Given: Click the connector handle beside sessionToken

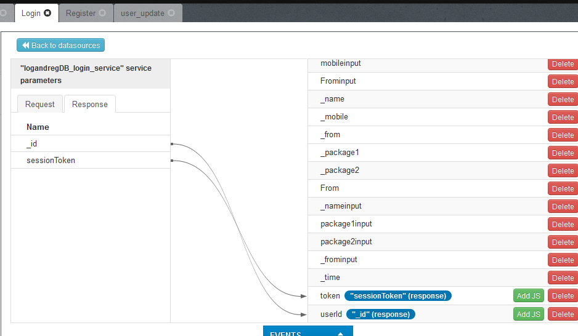Looking at the screenshot, I should coord(172,161).
